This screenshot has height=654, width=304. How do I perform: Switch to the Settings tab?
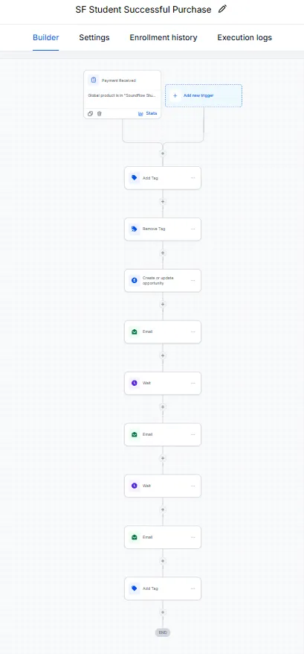pos(94,37)
